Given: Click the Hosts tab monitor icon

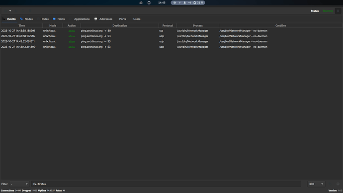Looking at the screenshot, I should tap(54, 19).
